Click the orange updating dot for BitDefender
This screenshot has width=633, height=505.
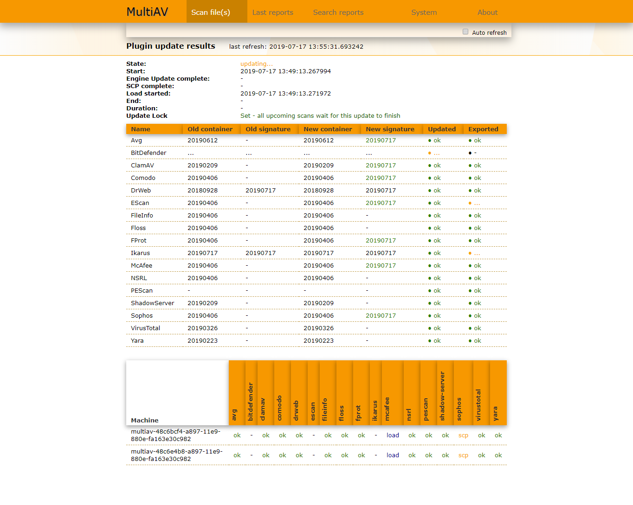(x=430, y=153)
